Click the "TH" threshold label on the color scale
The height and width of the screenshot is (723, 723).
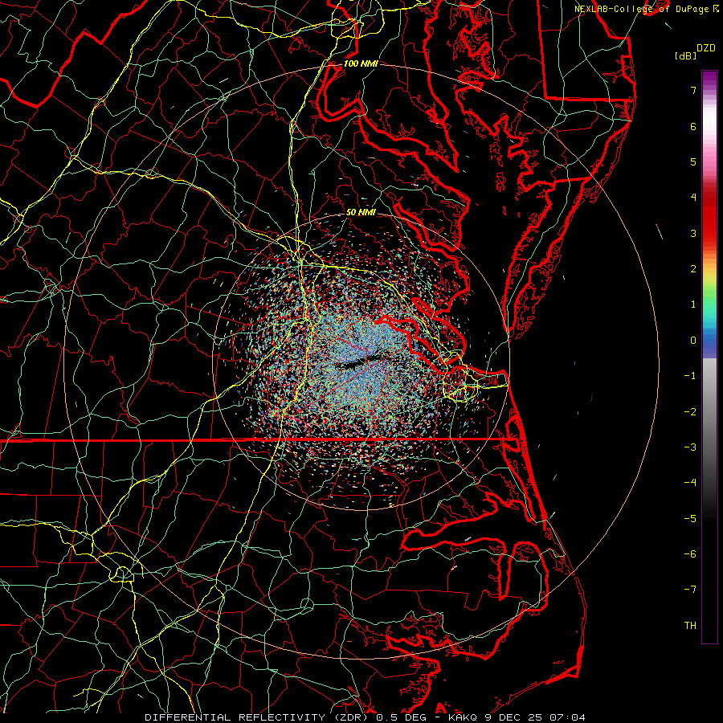(x=690, y=626)
